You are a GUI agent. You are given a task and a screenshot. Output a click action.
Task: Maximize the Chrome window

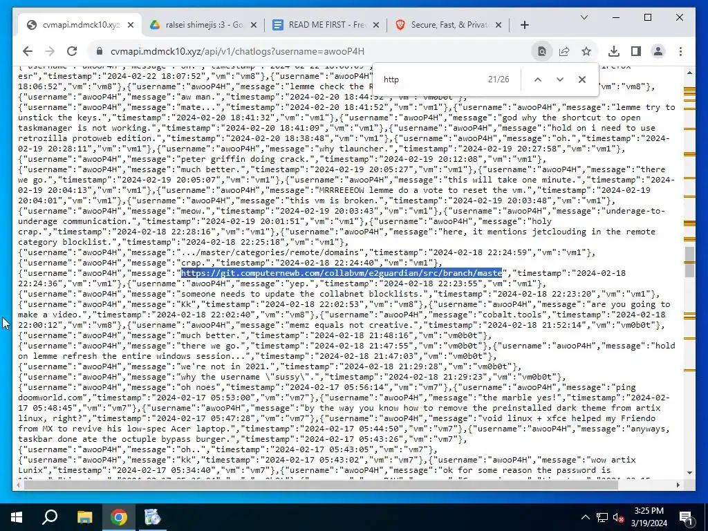coord(647,17)
